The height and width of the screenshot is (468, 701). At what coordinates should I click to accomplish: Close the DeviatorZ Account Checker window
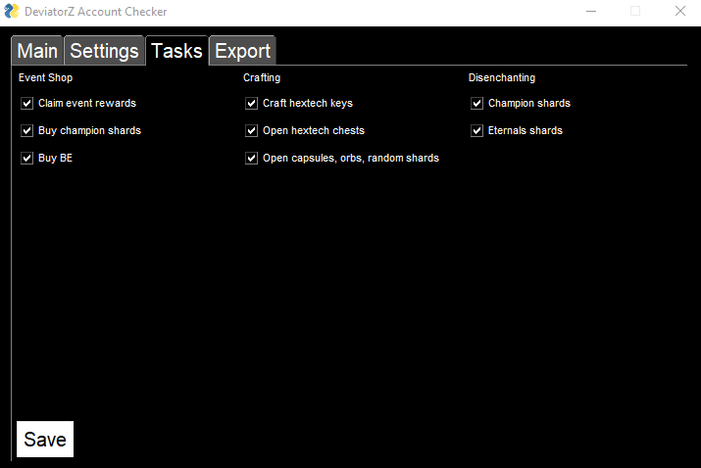(x=680, y=11)
